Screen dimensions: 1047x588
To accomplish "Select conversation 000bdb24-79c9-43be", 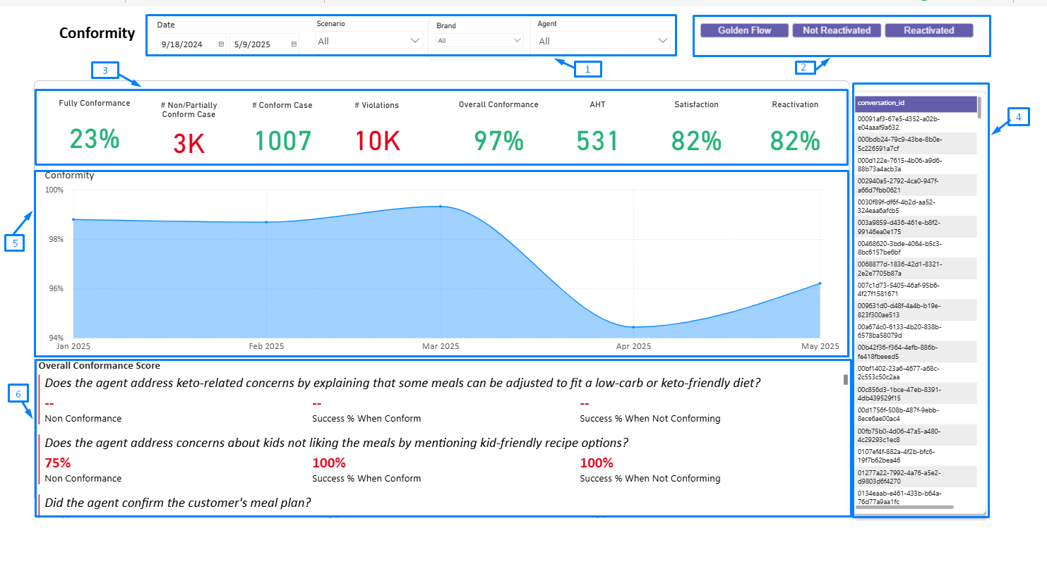I will tap(915, 144).
